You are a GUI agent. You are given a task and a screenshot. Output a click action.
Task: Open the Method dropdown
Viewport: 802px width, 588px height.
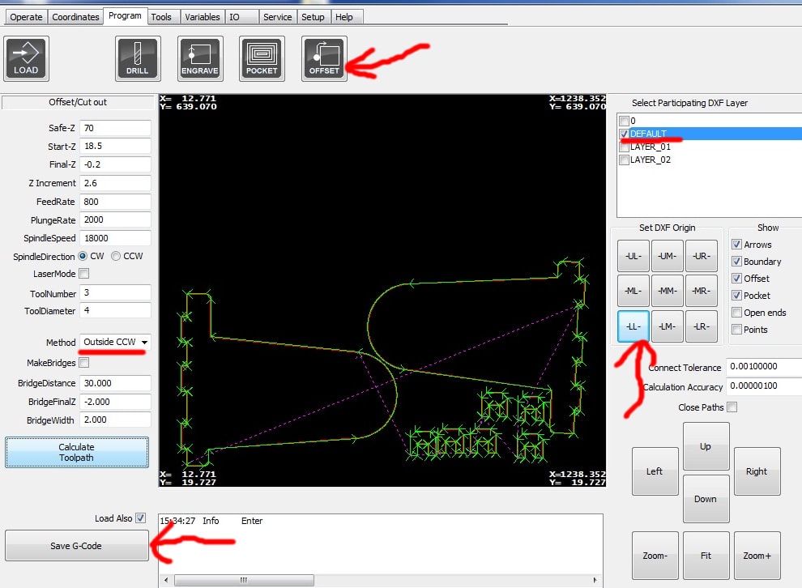115,342
